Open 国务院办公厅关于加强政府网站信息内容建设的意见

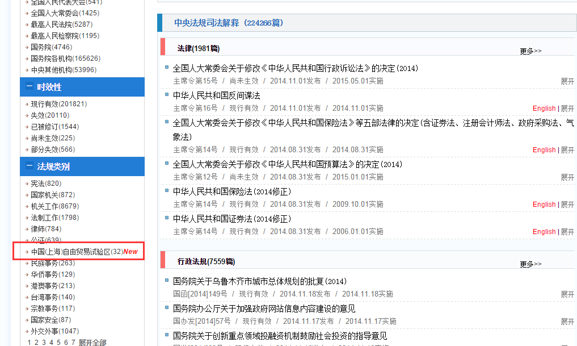point(264,309)
